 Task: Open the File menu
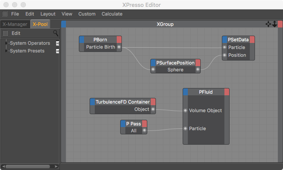point(15,14)
